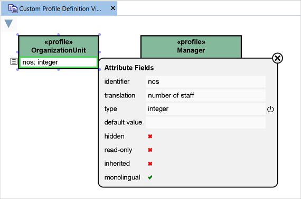Image resolution: width=301 pixels, height=199 pixels.
Task: Open the attribute list icon beside nos
Action: click(x=14, y=61)
